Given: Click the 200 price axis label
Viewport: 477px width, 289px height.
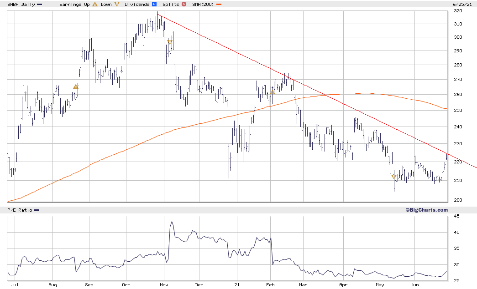Looking at the screenshot, I should click(x=458, y=200).
